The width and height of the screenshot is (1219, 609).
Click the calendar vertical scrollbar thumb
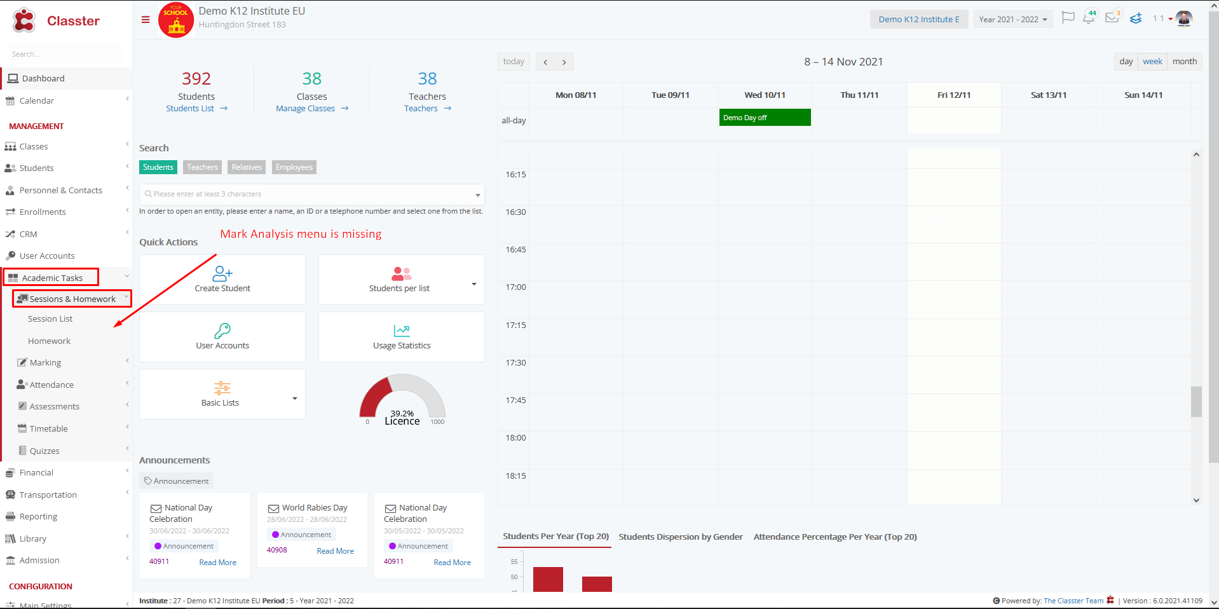tap(1196, 402)
